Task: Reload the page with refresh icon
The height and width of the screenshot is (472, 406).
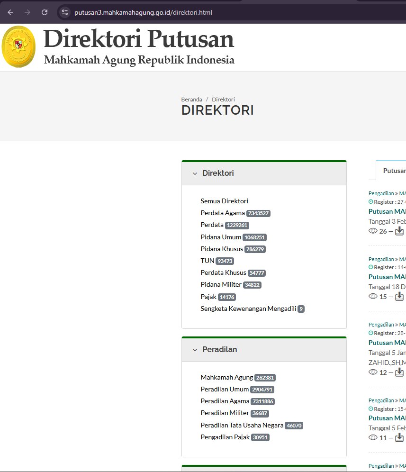Action: (45, 12)
